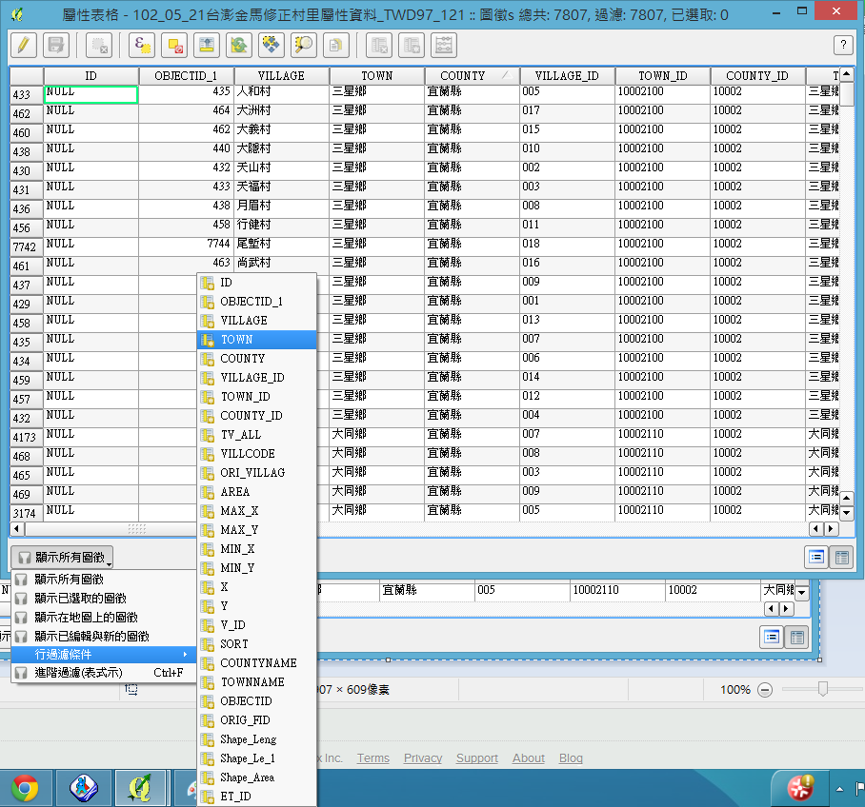The width and height of the screenshot is (865, 807).
Task: Click the zoom slider handle near 100%
Action: click(822, 689)
